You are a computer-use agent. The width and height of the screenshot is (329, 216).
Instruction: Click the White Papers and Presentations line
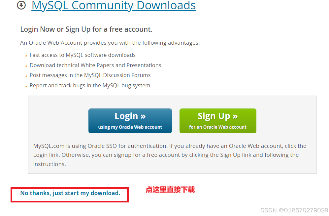[95, 65]
